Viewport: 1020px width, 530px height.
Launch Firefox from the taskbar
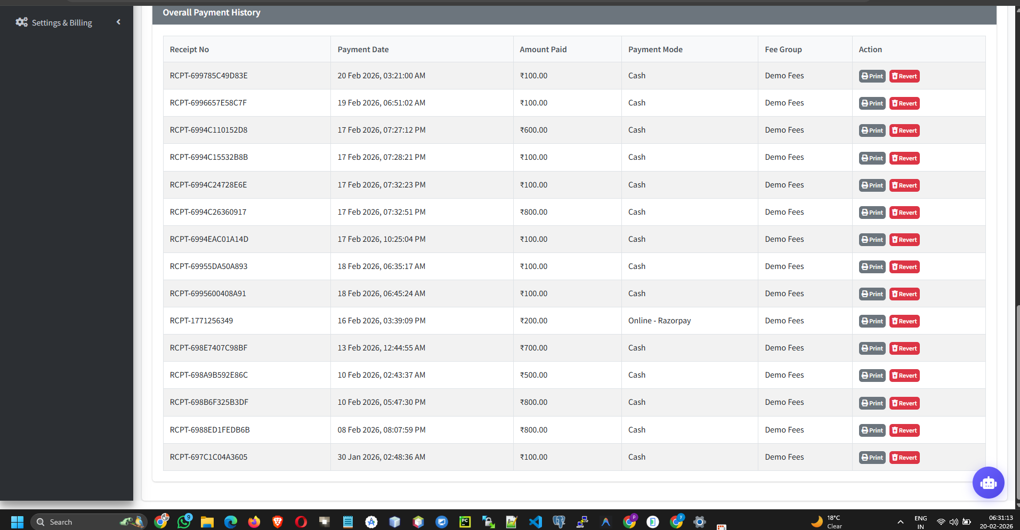254,521
